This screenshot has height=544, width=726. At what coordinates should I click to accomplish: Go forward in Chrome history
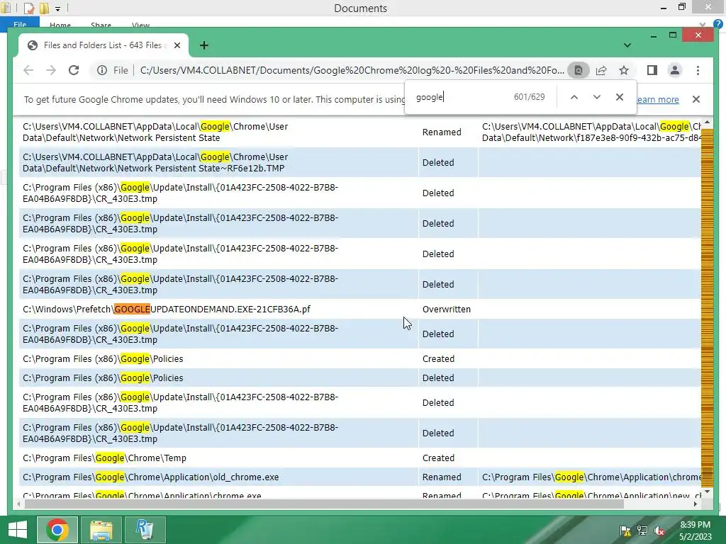pos(51,70)
